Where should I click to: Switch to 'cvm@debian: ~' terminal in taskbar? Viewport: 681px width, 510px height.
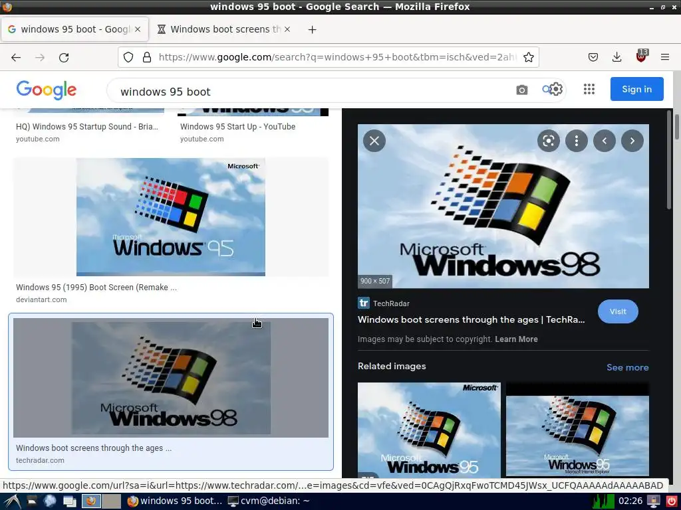click(269, 501)
